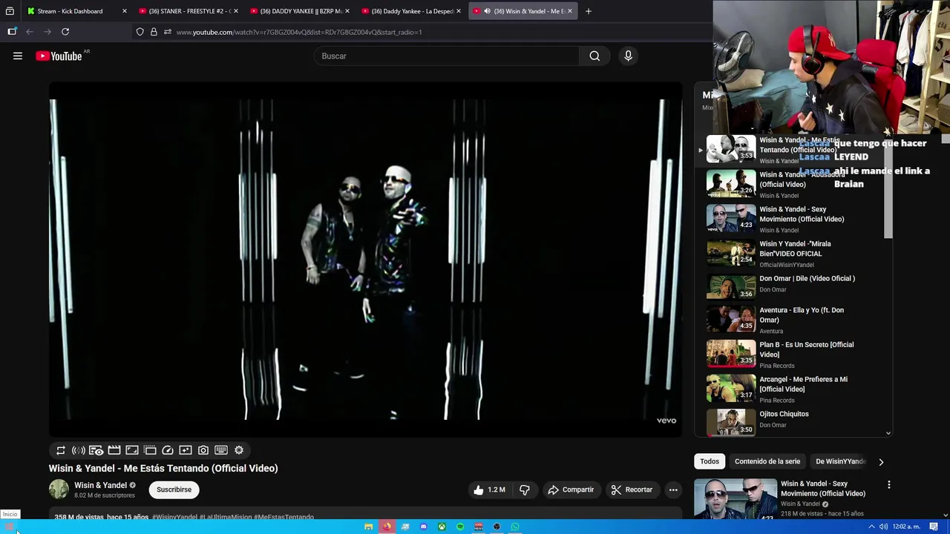Open keyboard shortcuts icon under player
The image size is (950, 534).
(221, 450)
